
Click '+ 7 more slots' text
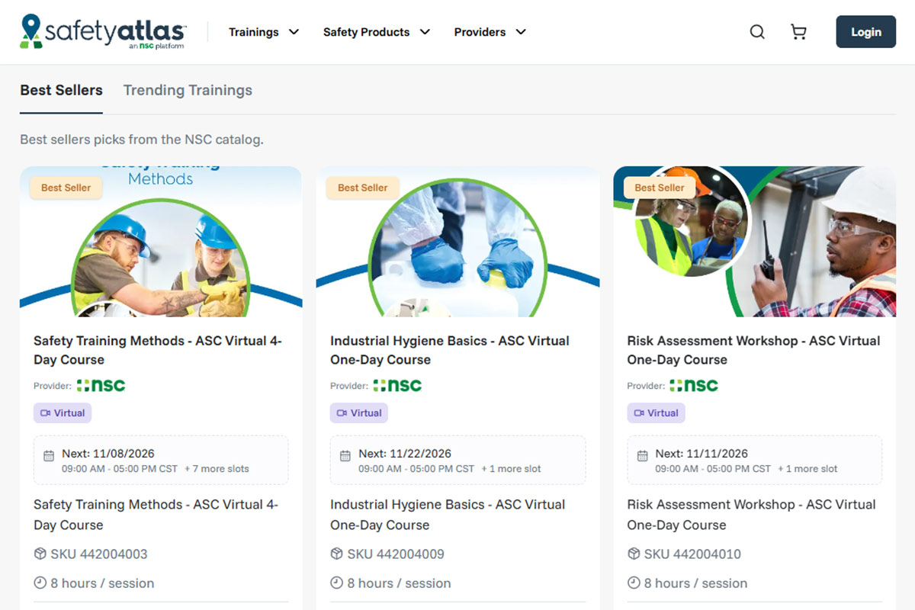coord(217,469)
